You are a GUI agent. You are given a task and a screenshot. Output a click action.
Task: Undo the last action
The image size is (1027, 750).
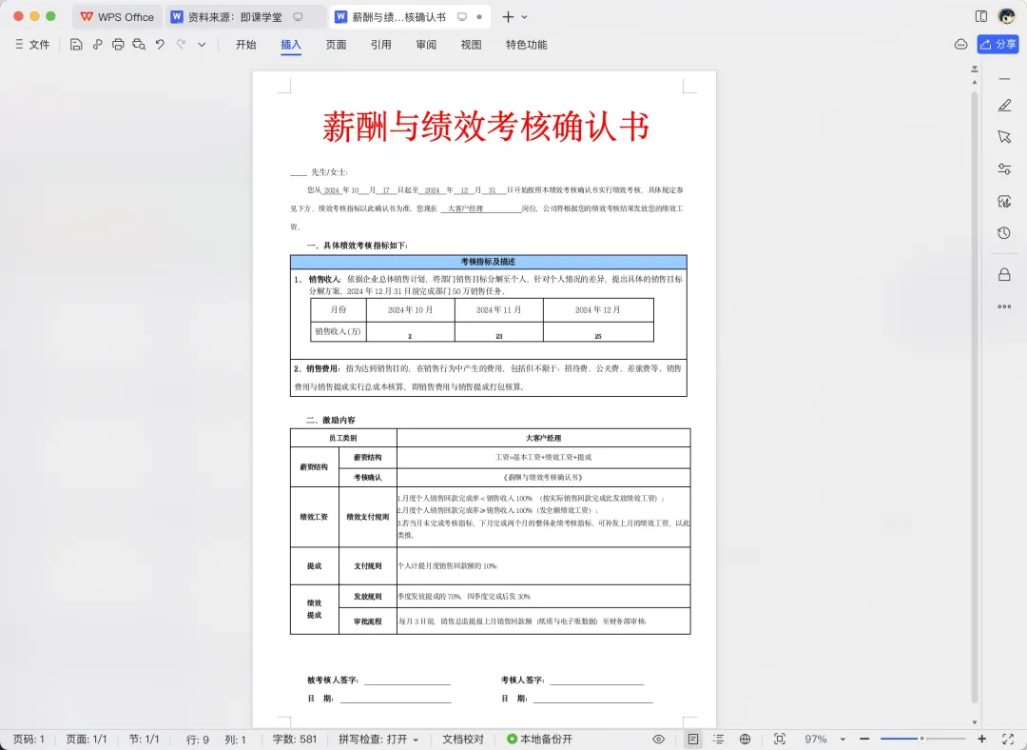coord(160,45)
